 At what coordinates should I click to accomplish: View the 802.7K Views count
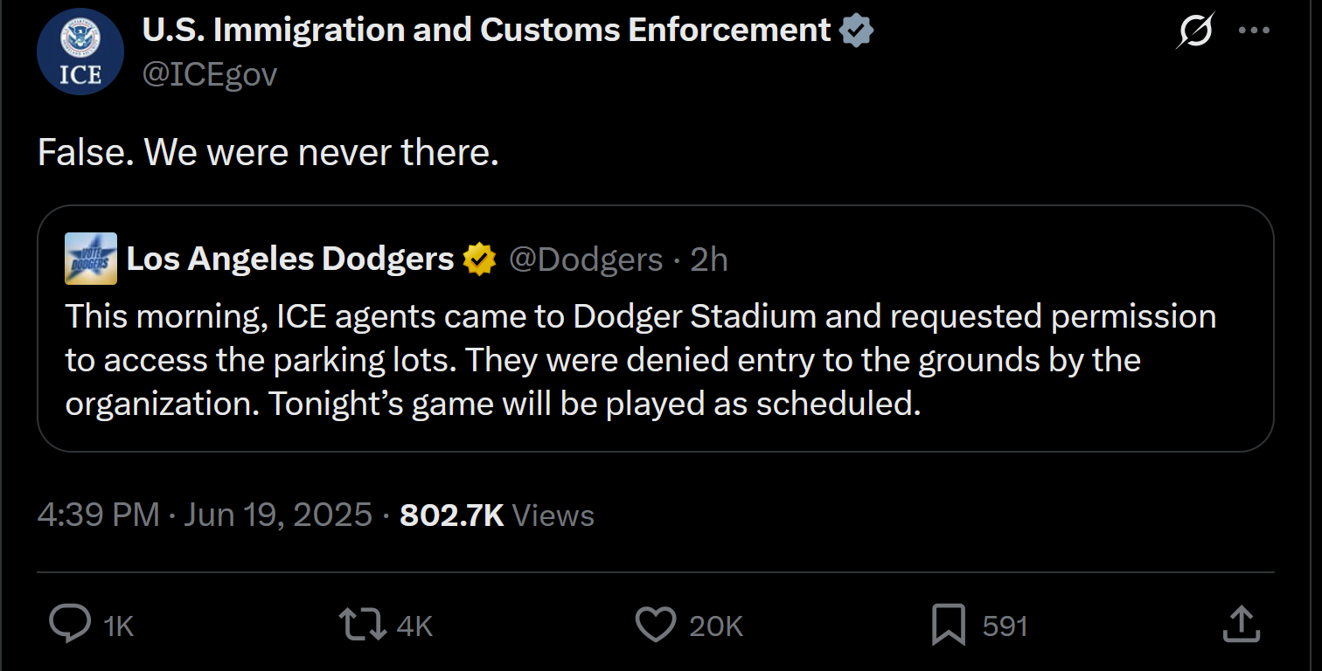click(497, 515)
